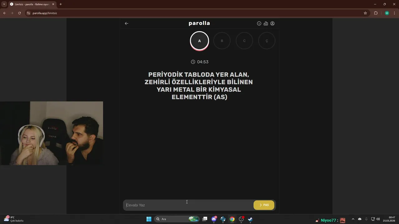
Task: Click the microphone icon in the system tray
Action: (366, 219)
